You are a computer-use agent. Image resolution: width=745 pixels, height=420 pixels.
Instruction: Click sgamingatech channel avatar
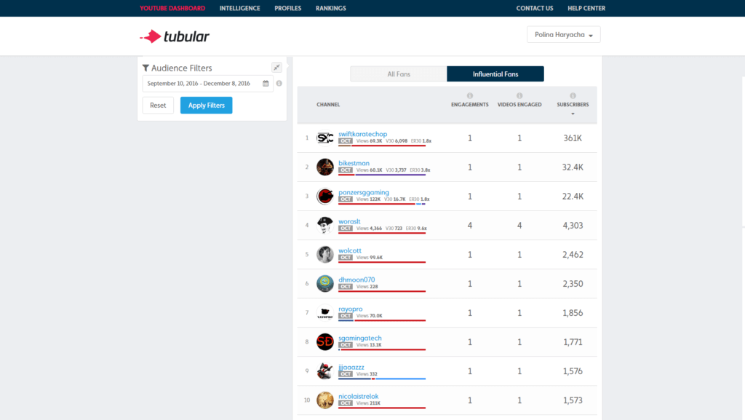(x=325, y=341)
